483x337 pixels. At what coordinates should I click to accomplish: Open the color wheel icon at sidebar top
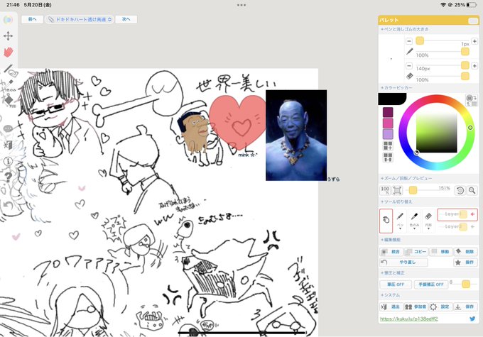[x=8, y=20]
